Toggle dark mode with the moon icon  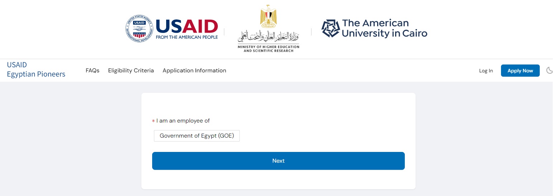coord(549,71)
